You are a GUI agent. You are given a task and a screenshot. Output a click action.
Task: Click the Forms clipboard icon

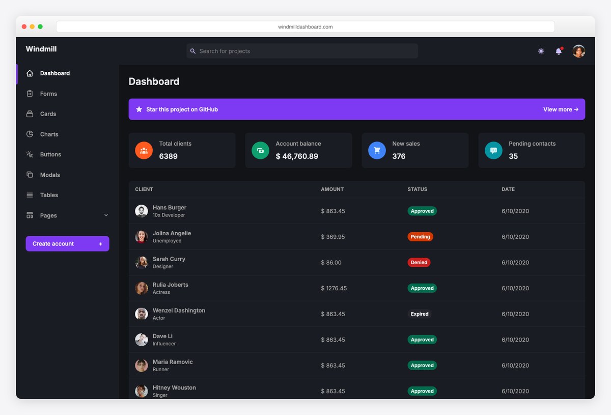(30, 94)
